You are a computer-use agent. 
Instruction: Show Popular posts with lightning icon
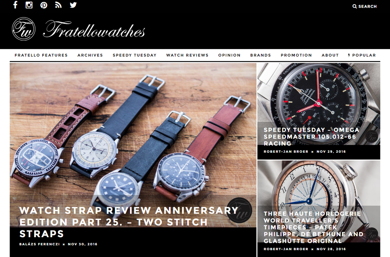coord(362,55)
